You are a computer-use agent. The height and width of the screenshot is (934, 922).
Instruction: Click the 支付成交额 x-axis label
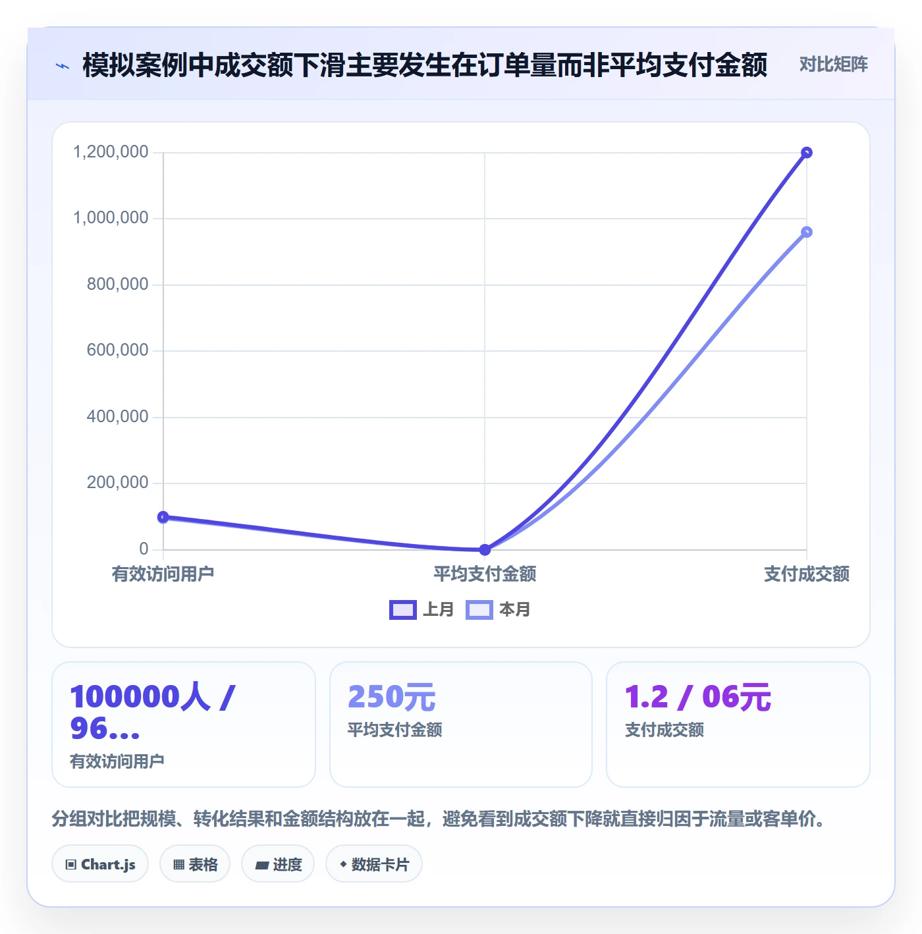click(x=807, y=574)
